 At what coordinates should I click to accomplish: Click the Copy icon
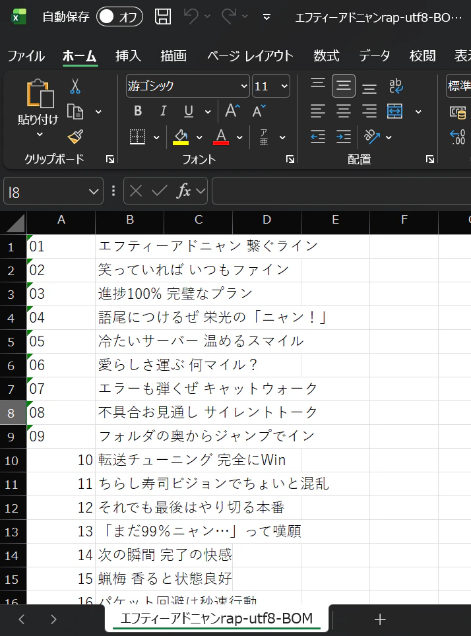point(75,111)
